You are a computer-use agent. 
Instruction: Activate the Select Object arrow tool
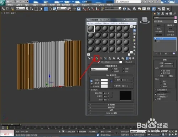point(27,9)
